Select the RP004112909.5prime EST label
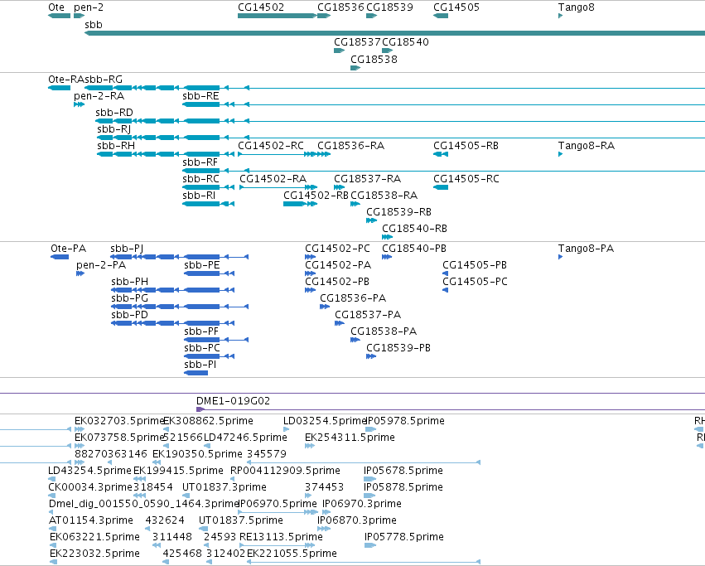705x566 pixels. [285, 472]
